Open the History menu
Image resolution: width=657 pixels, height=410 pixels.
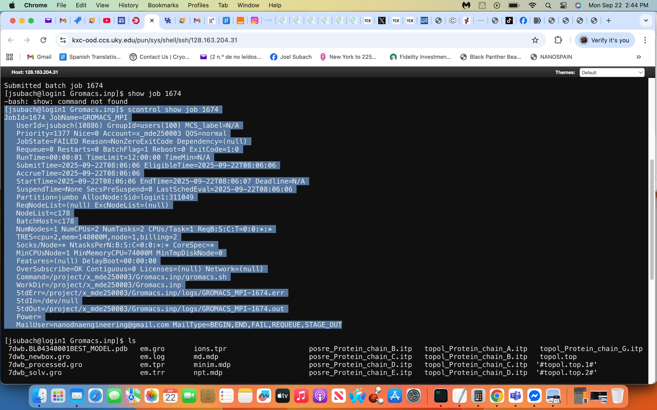tap(128, 5)
